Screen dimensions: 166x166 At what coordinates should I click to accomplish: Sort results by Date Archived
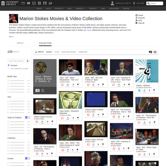coord(69,52)
